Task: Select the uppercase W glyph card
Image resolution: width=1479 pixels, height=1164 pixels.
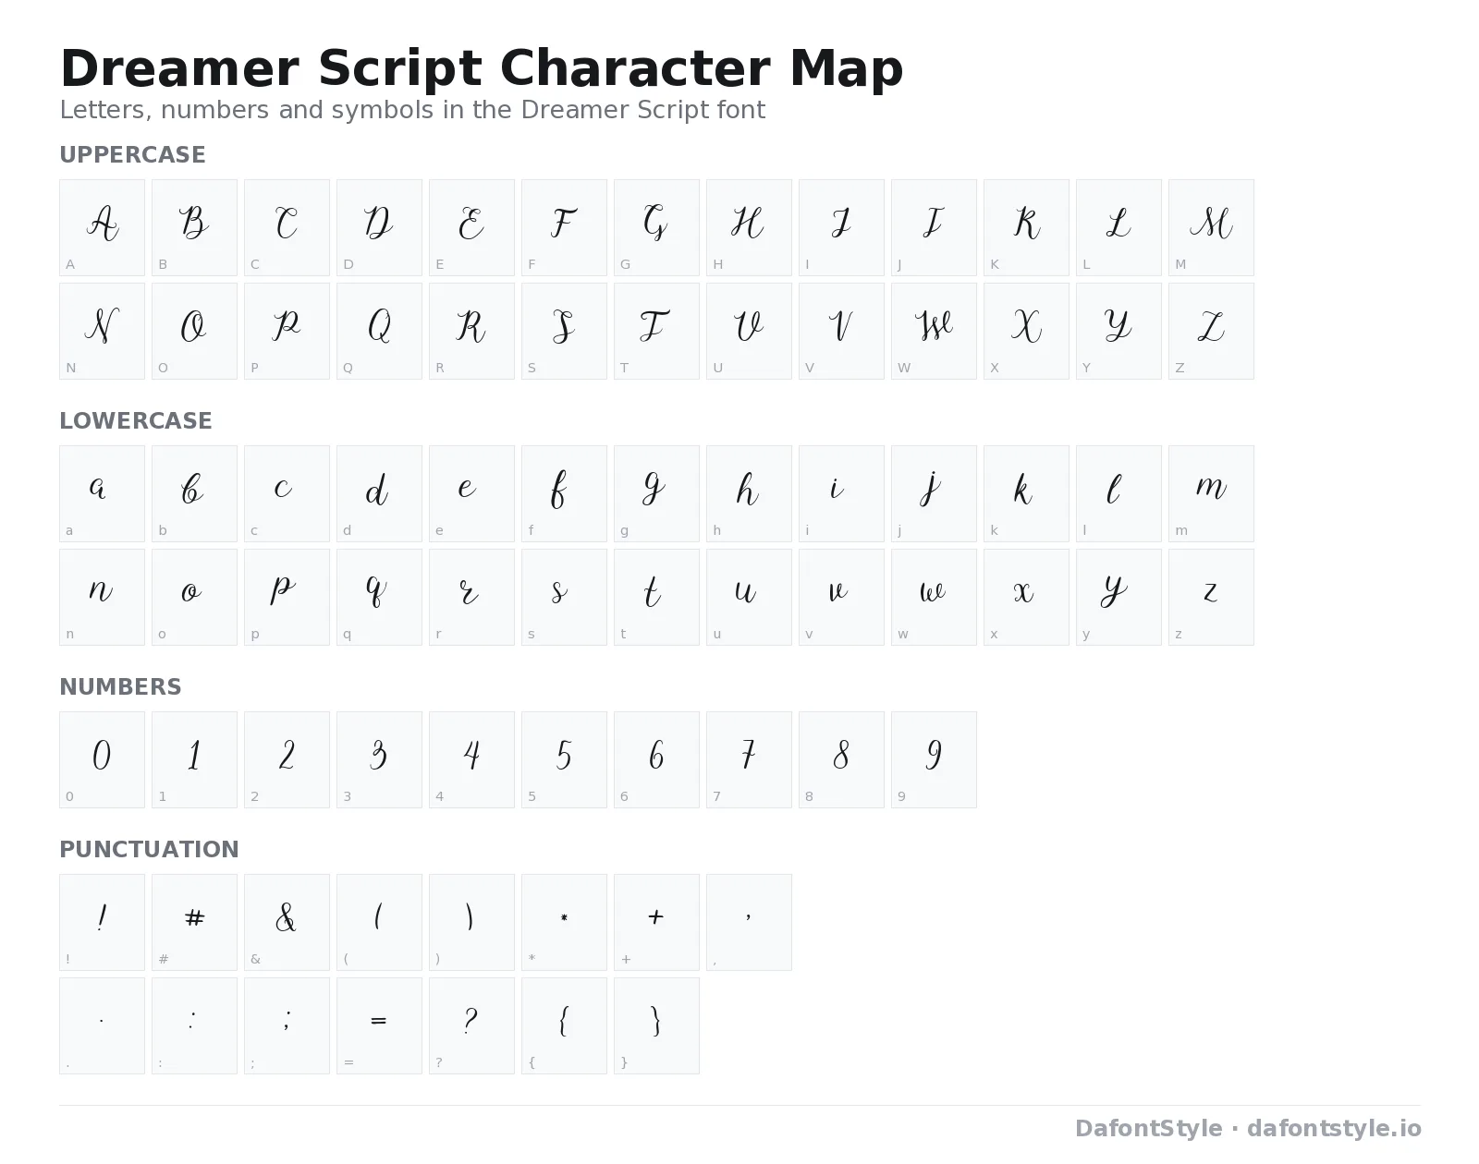Action: (x=934, y=331)
